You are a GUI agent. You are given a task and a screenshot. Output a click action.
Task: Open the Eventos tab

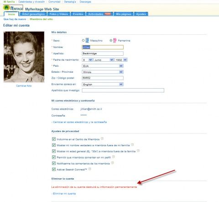tap(78, 14)
